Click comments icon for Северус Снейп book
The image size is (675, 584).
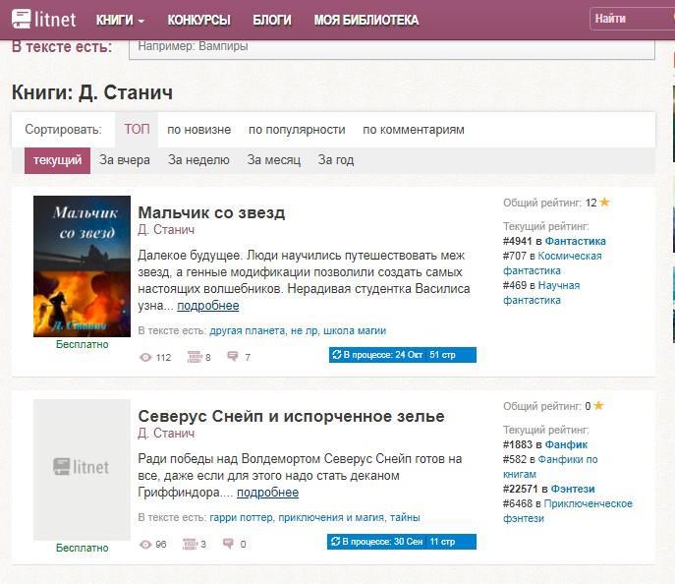[x=229, y=544]
